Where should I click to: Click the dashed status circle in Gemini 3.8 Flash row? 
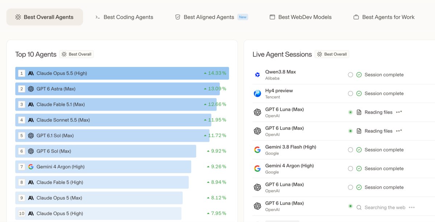point(351,150)
